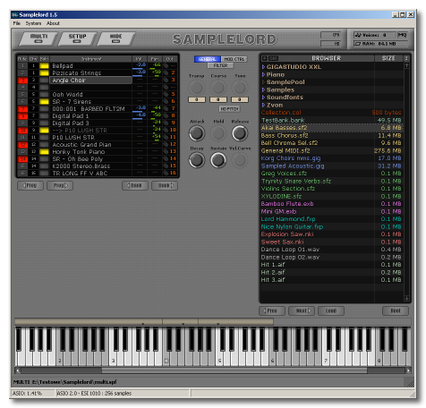Click the RAM usage display
The width and height of the screenshot is (426, 408).
(x=380, y=44)
